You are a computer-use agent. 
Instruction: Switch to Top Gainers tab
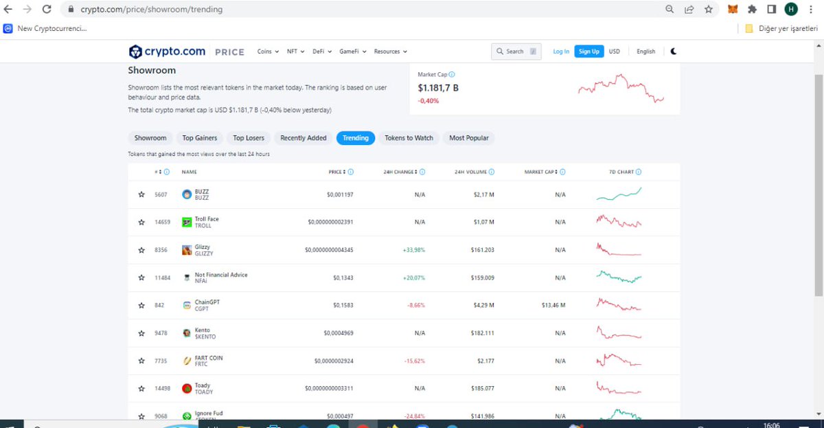click(200, 138)
